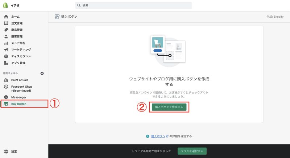Click the Shopify logo icon

[5, 5]
